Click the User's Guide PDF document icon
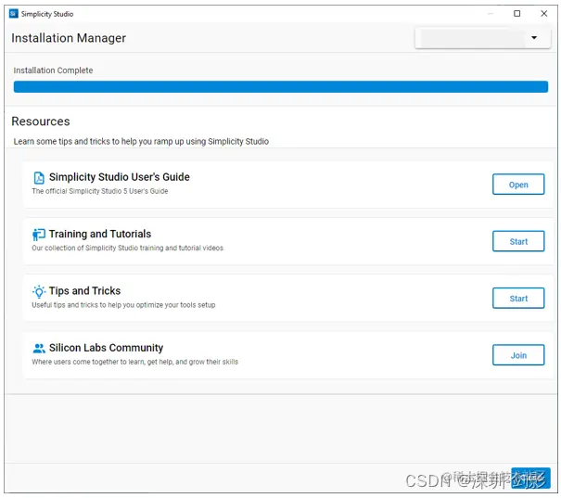This screenshot has width=561, height=498. coord(39,177)
